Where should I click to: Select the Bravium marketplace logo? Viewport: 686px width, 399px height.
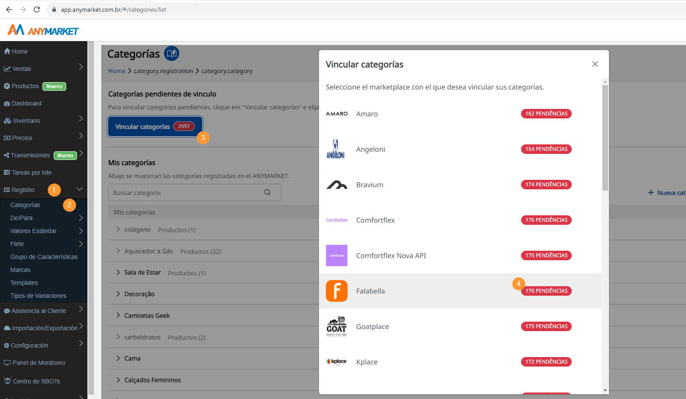coord(337,185)
